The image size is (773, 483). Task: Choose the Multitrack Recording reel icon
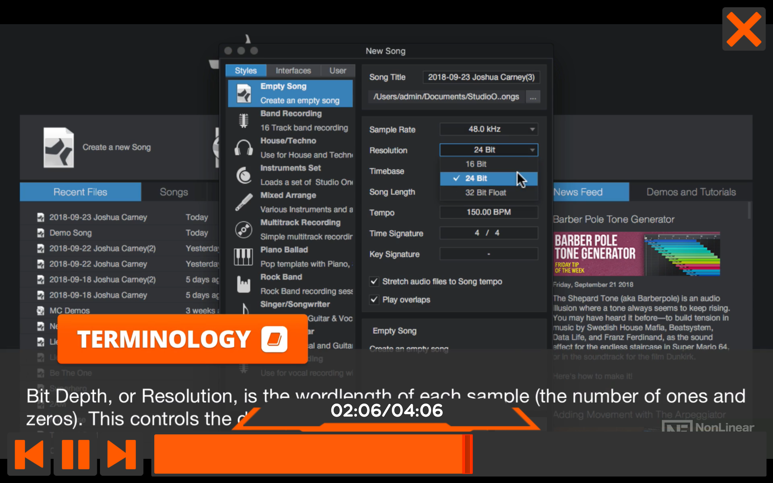244,229
